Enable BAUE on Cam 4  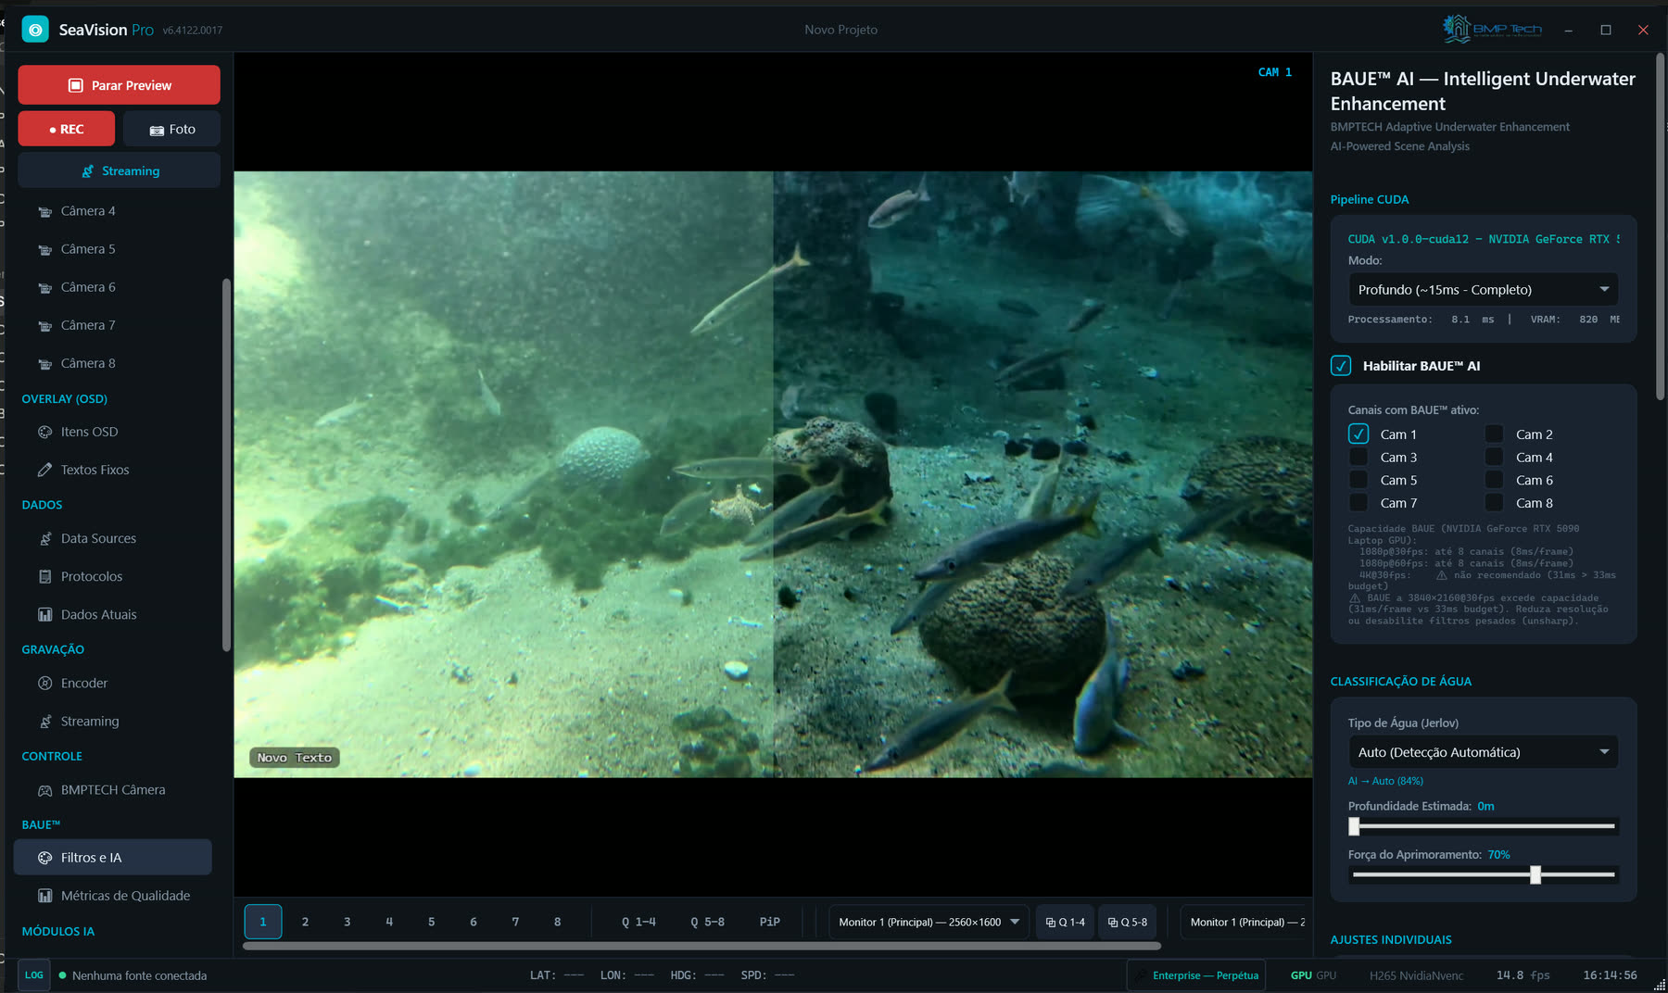click(x=1494, y=457)
